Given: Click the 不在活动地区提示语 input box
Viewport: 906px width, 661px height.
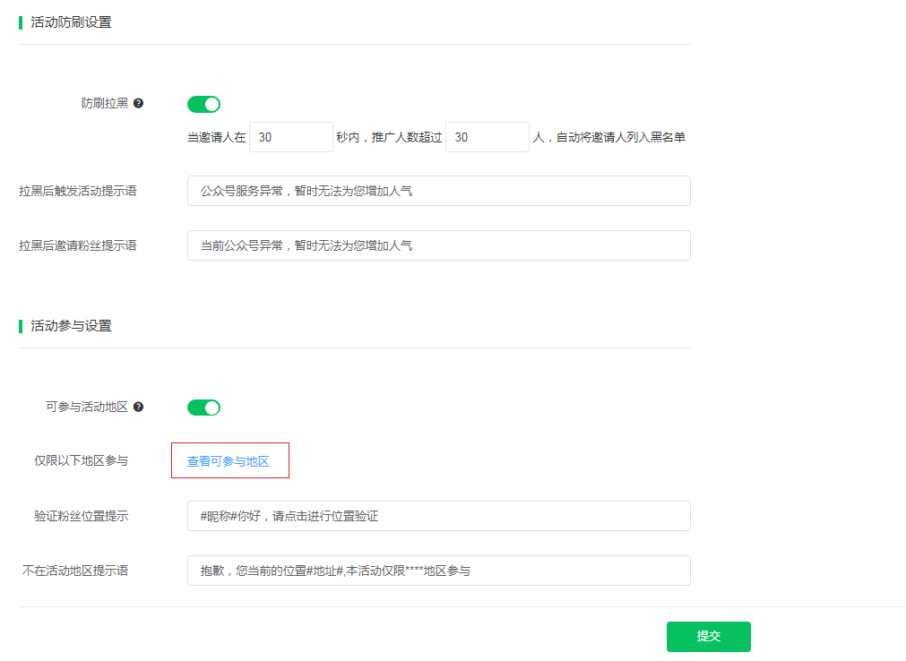Looking at the screenshot, I should coord(438,570).
